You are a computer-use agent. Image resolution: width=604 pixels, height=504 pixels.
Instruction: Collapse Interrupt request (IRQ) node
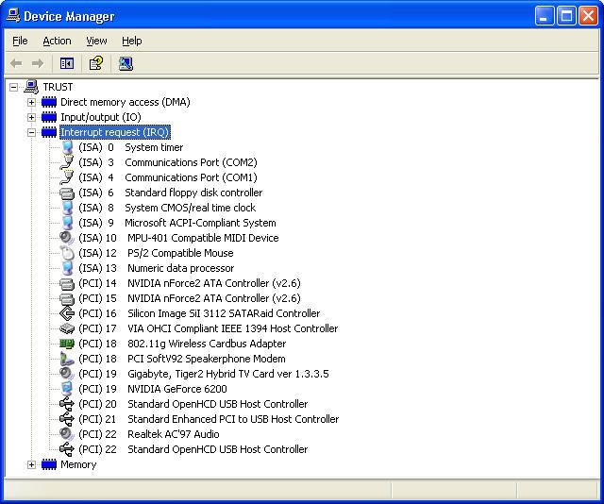(x=31, y=132)
